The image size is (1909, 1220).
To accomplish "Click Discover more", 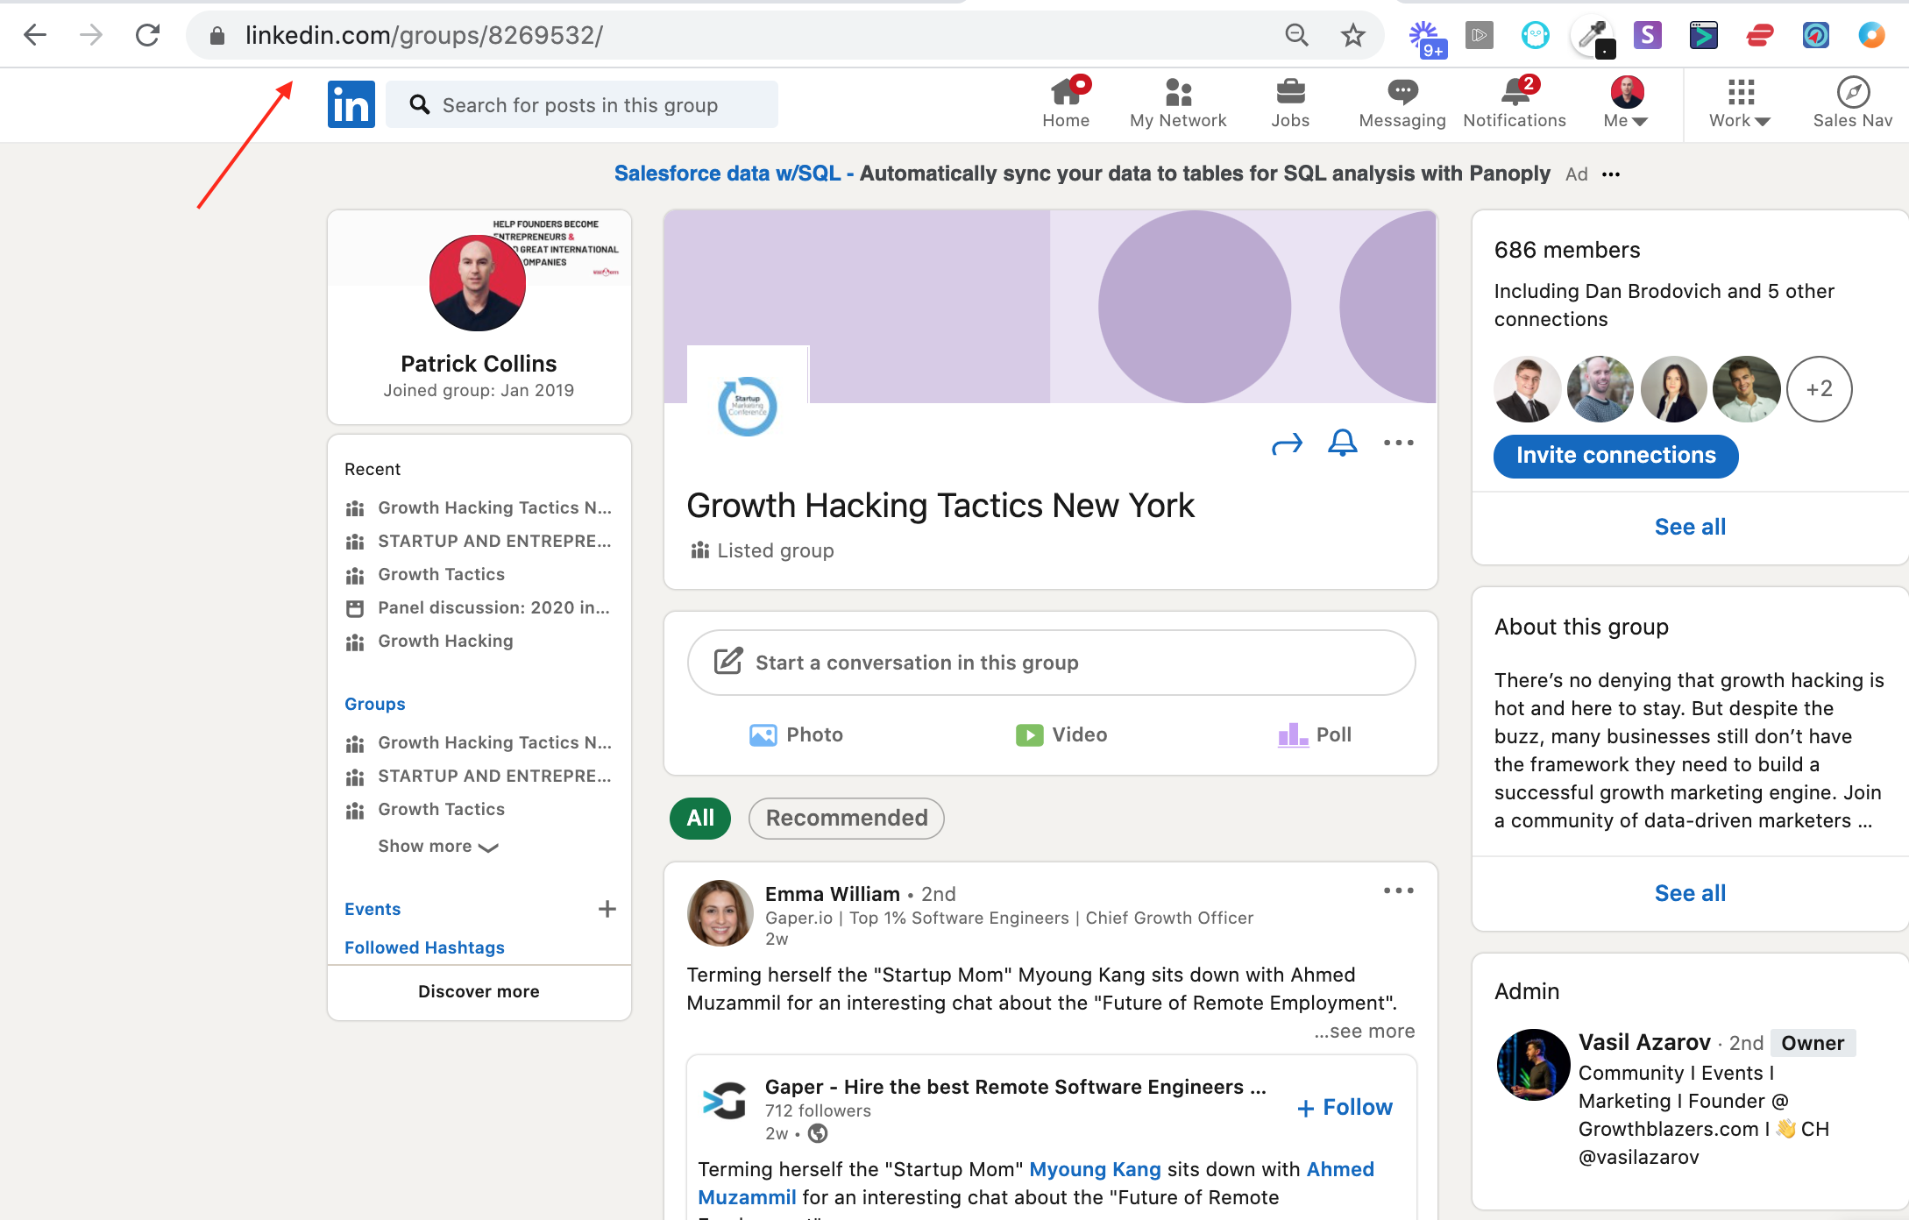I will pyautogui.click(x=479, y=991).
